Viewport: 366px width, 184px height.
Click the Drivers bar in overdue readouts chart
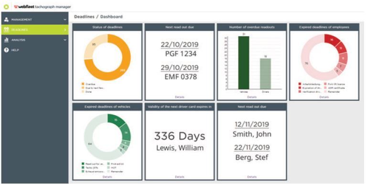[265, 74]
